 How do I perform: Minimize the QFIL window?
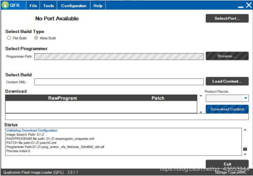241,7
